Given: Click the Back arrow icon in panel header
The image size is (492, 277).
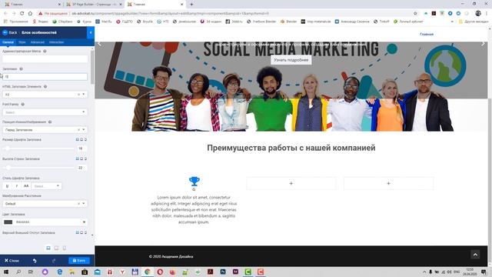Looking at the screenshot, I should (x=5, y=32).
